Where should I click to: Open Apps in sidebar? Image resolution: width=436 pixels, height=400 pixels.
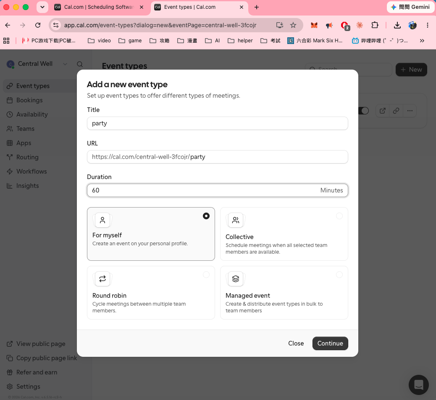[x=24, y=143]
